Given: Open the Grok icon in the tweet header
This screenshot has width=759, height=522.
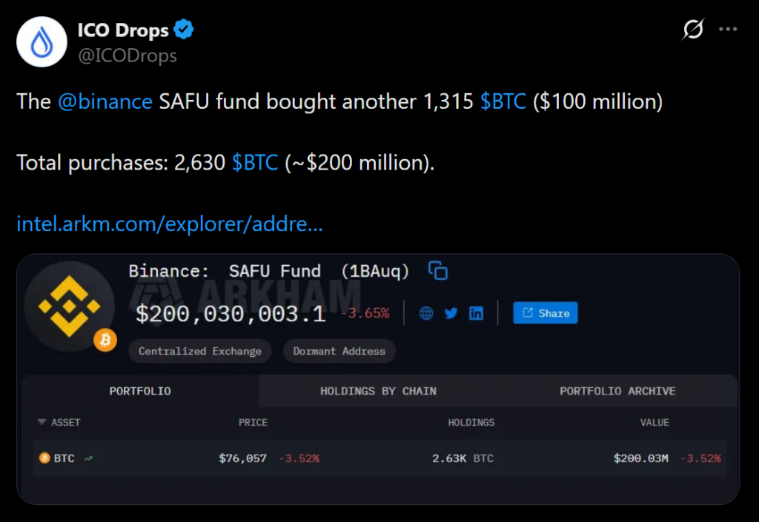Looking at the screenshot, I should [x=692, y=30].
